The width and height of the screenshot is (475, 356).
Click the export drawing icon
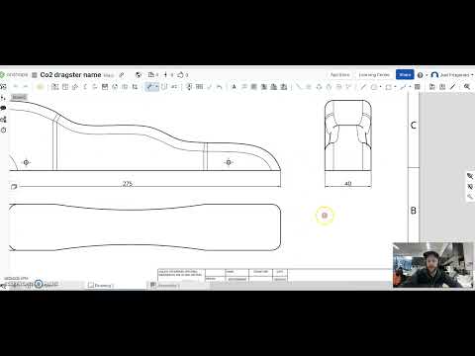click(x=432, y=87)
